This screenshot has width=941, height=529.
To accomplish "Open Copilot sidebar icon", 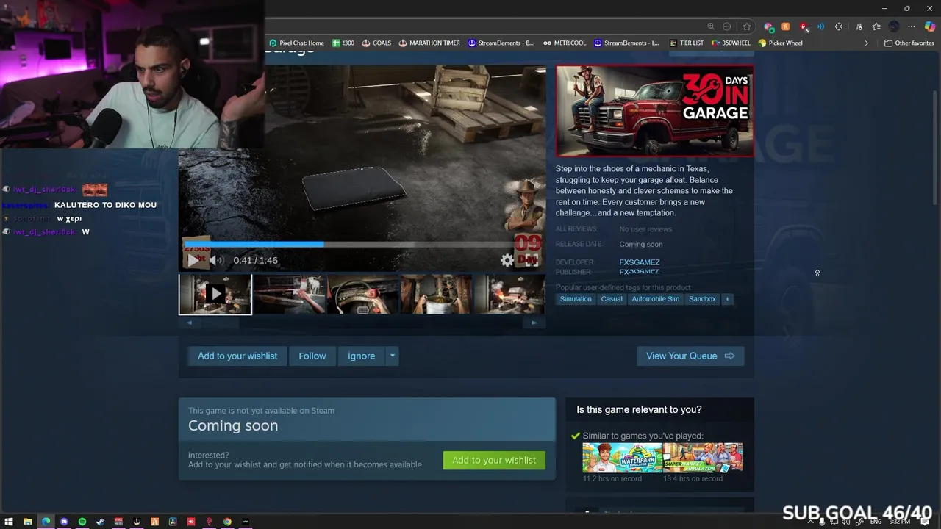I will 930,26.
